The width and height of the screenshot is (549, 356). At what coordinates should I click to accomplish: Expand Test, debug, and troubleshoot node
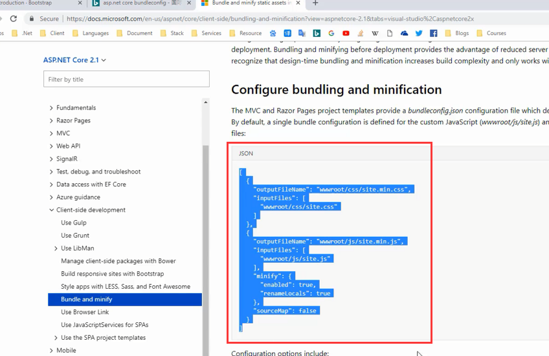pyautogui.click(x=51, y=172)
